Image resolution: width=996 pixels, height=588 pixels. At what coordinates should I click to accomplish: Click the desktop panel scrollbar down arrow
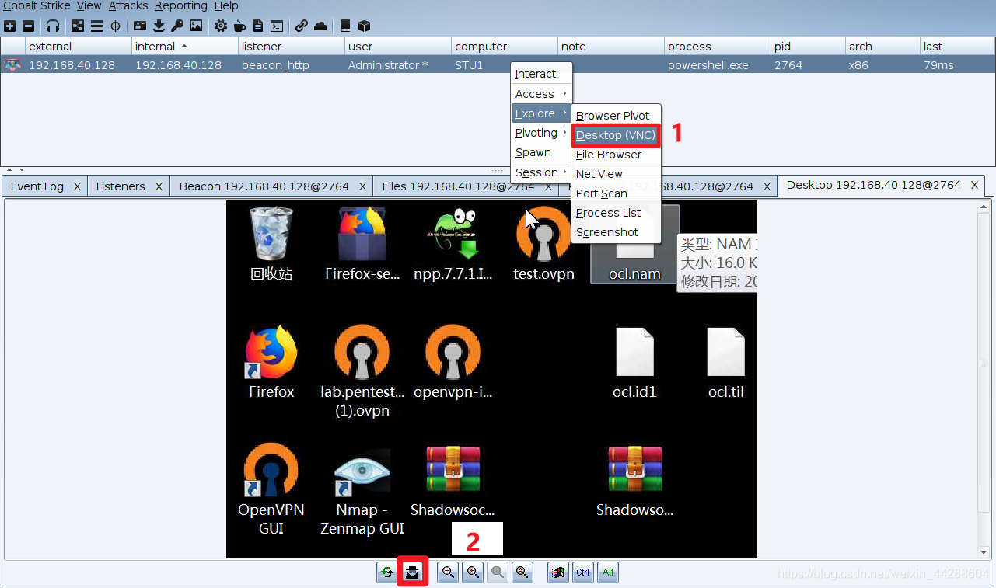[x=985, y=553]
